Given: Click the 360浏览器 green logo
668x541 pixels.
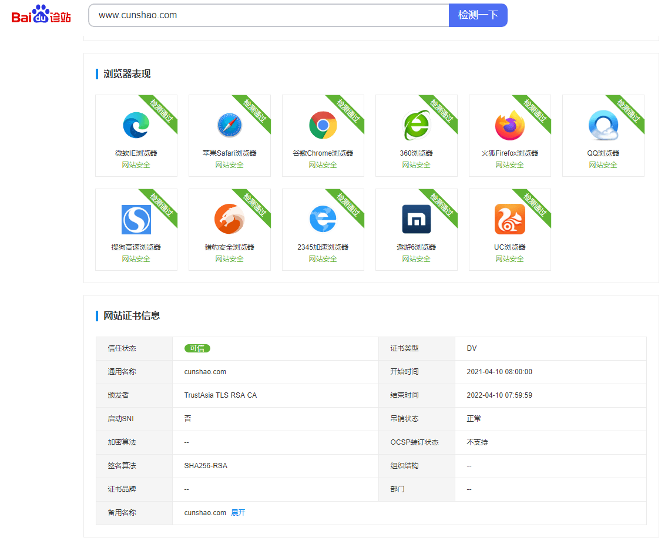Looking at the screenshot, I should point(416,125).
